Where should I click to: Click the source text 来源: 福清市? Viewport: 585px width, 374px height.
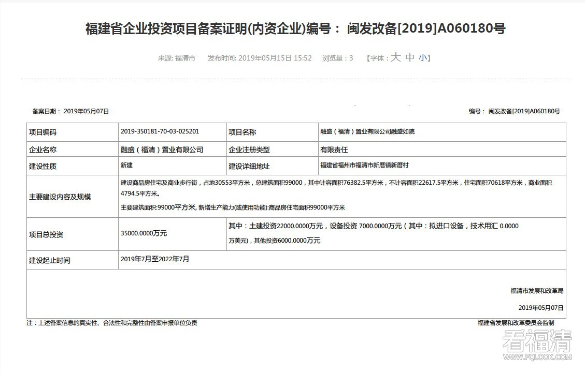177,58
